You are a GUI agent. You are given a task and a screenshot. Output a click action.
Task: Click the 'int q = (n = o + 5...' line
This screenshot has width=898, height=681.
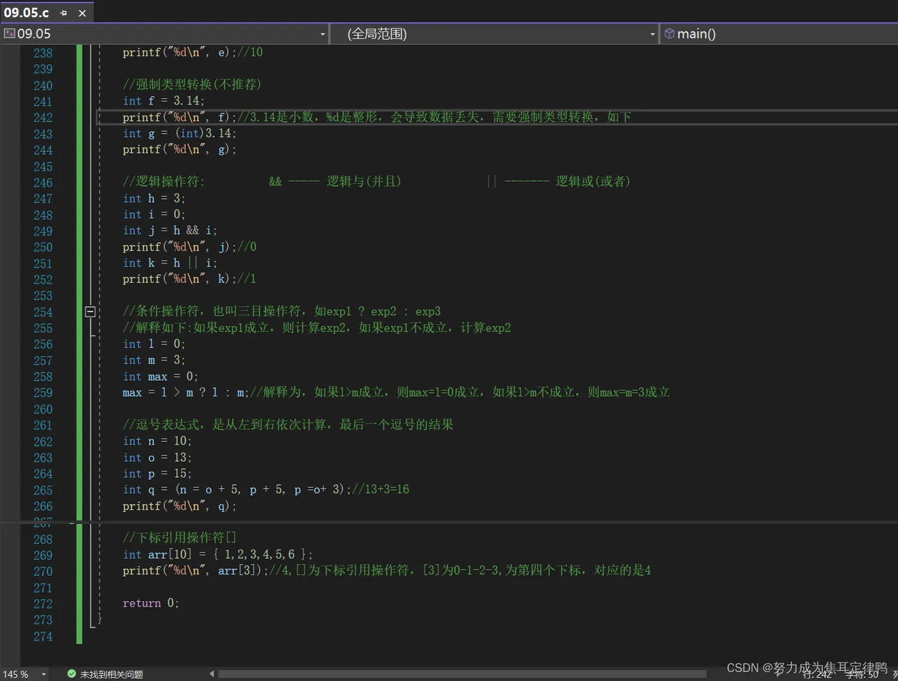point(266,489)
